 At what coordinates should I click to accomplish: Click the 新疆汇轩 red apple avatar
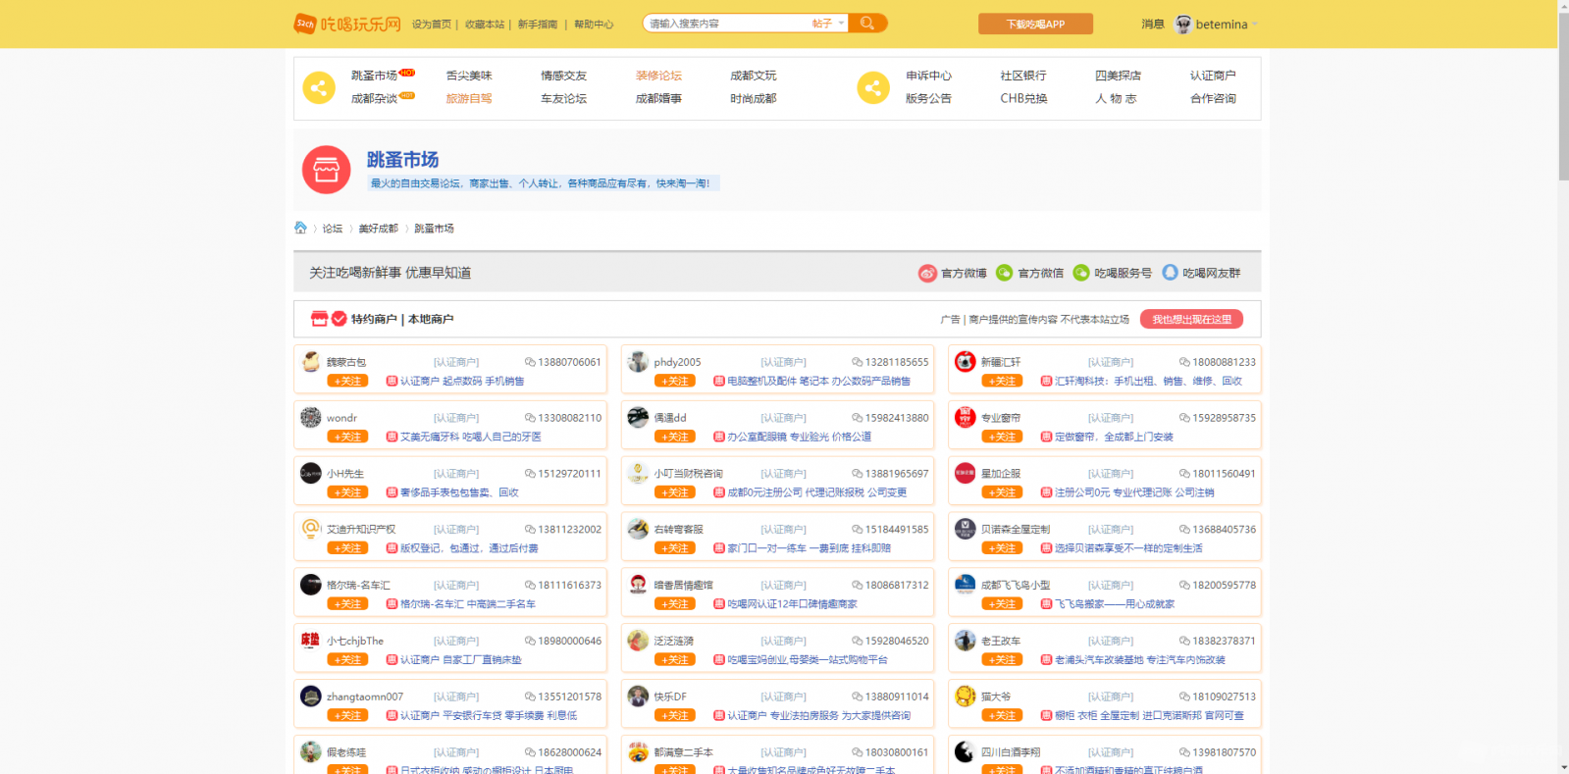point(966,361)
